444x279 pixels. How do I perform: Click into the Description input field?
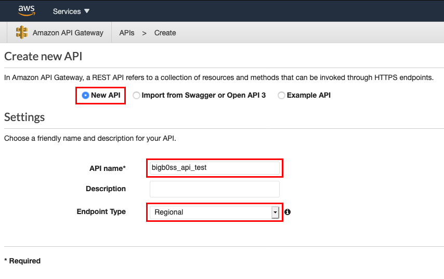pyautogui.click(x=215, y=189)
